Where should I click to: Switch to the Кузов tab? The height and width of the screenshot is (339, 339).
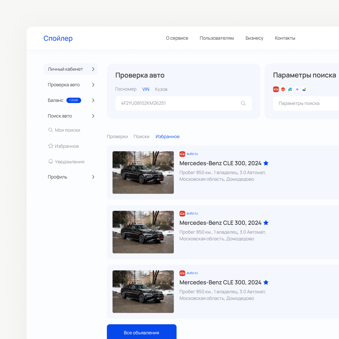point(161,89)
